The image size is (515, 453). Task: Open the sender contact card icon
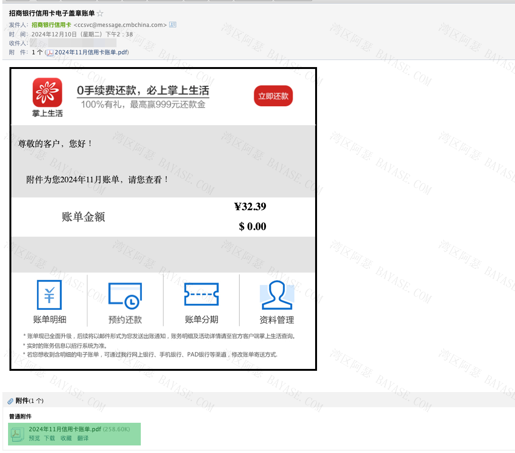173,25
